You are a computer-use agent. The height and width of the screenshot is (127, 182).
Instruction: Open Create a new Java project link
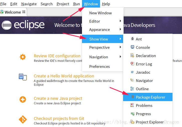[58, 98]
